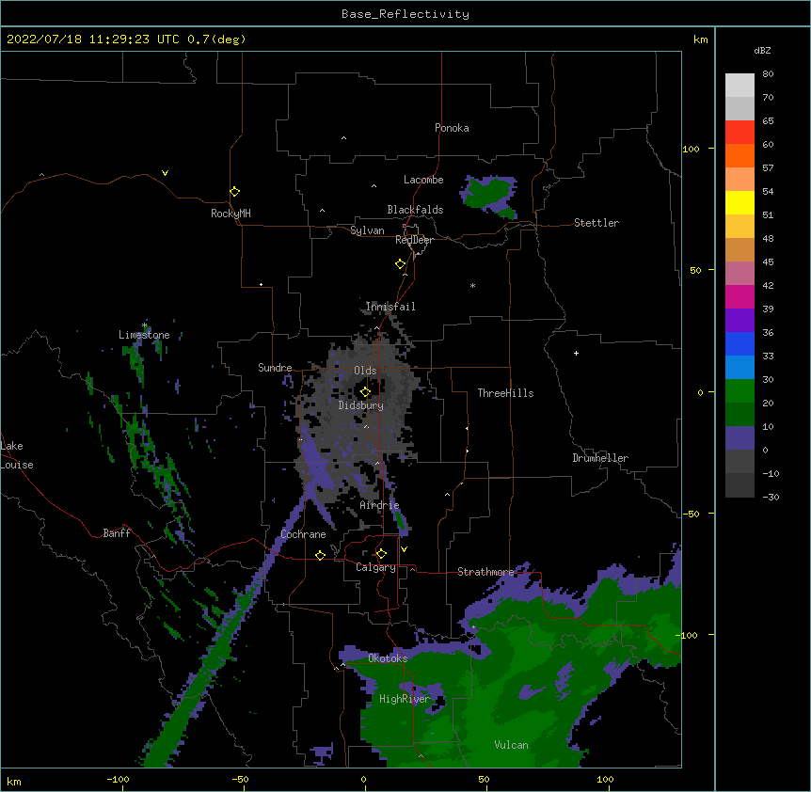The height and width of the screenshot is (792, 811).
Task: Click the HighRiver label
Action: click(x=405, y=699)
